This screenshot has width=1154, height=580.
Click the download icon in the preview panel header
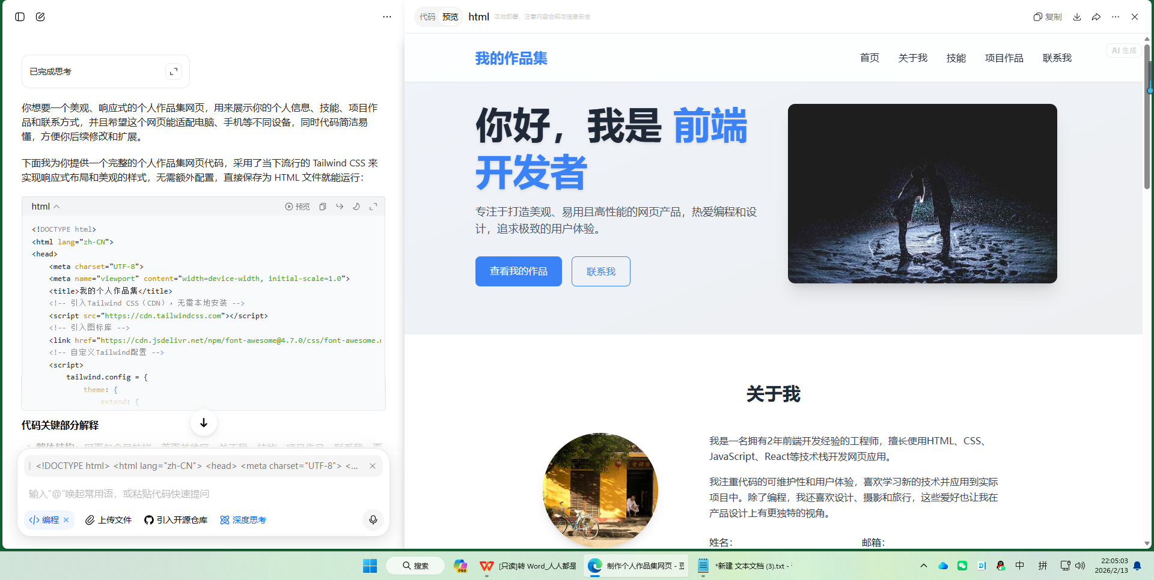click(x=1076, y=17)
